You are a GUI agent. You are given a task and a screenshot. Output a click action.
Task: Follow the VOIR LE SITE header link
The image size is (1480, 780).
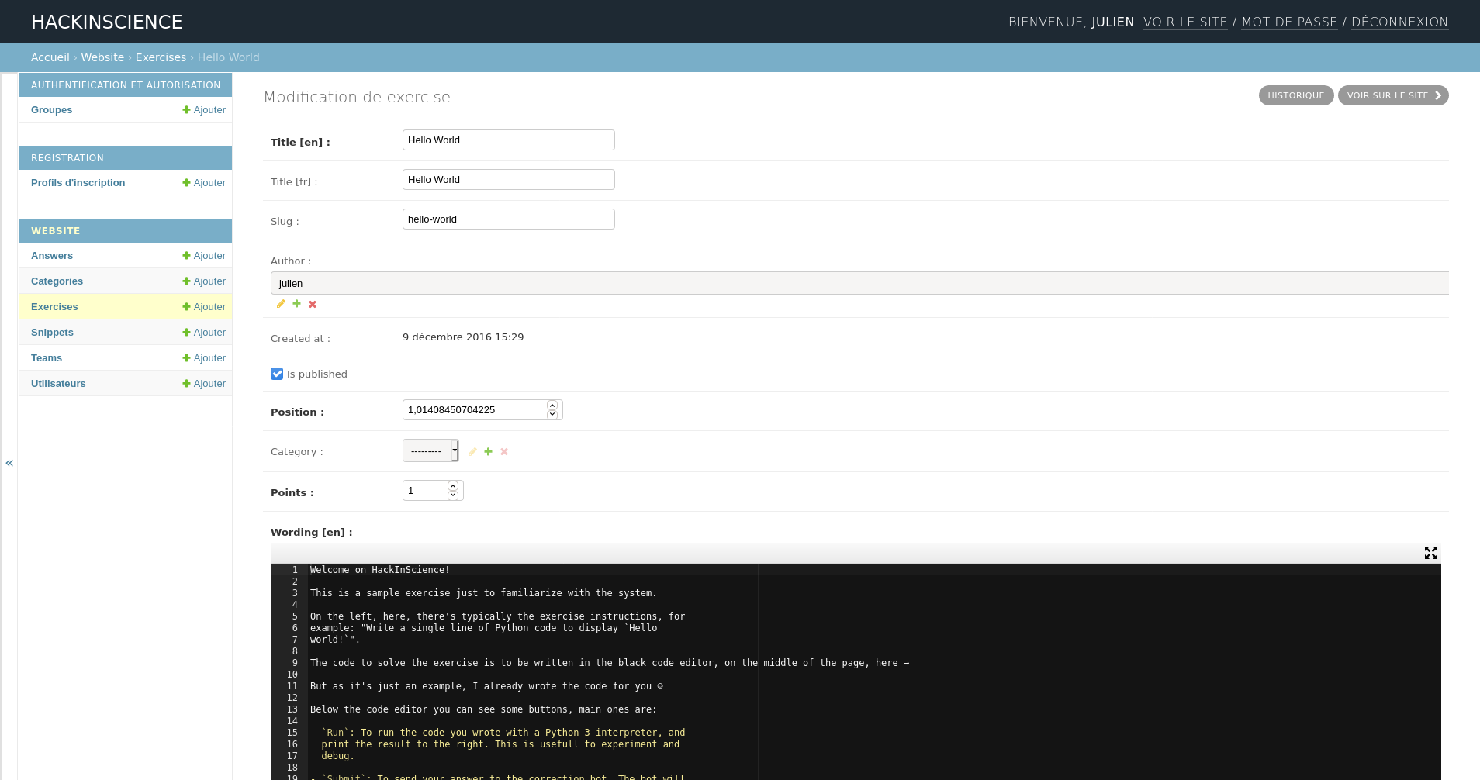coord(1185,22)
